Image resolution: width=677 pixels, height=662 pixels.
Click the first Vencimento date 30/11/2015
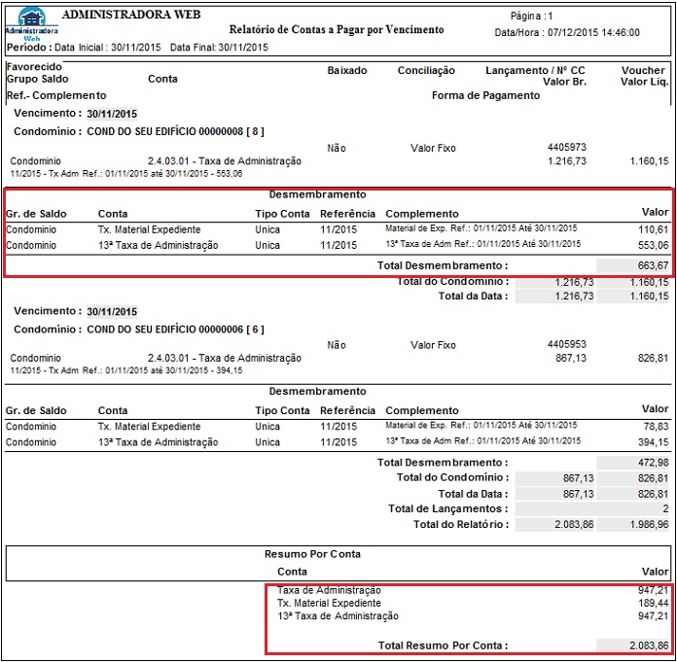112,114
